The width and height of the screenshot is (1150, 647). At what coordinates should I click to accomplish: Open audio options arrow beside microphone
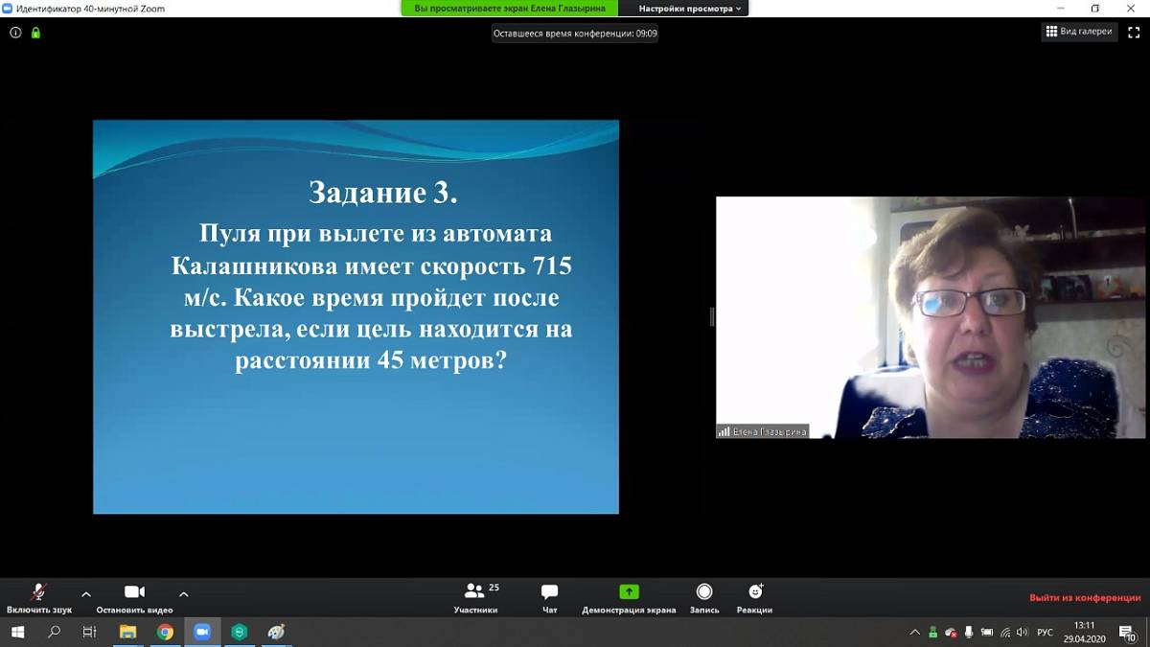click(x=86, y=594)
